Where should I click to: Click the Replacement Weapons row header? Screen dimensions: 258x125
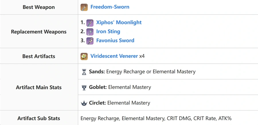pos(39,32)
